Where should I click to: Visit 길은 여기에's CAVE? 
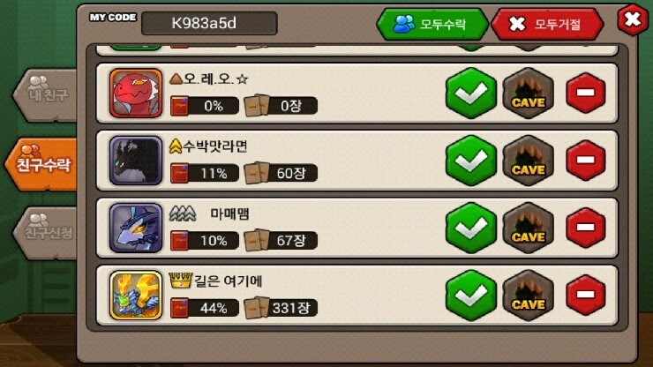click(528, 296)
